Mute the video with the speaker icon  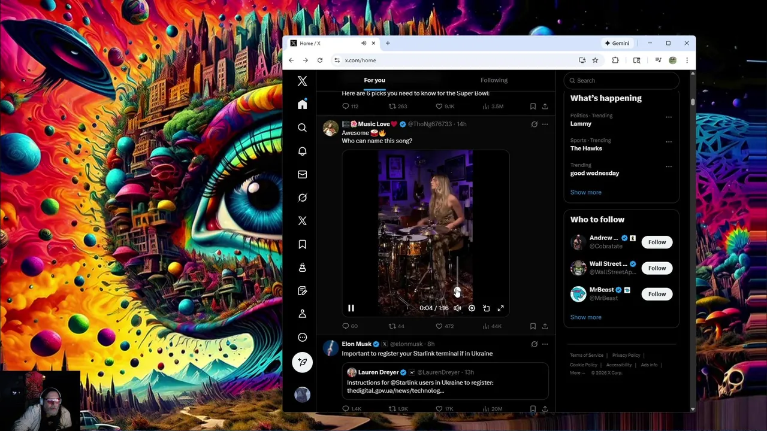tap(457, 308)
